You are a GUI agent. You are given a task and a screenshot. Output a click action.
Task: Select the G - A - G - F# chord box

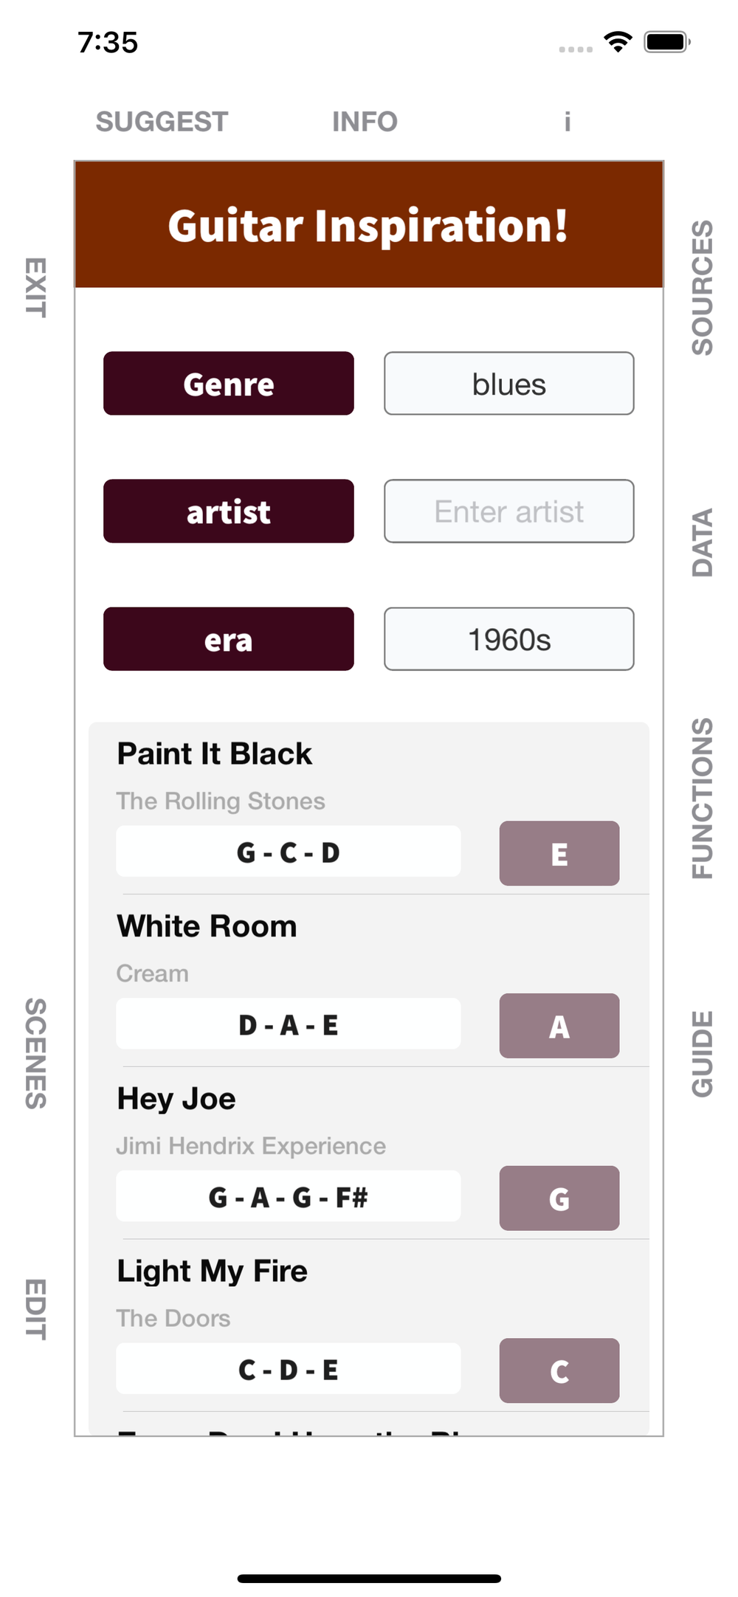pyautogui.click(x=288, y=1196)
